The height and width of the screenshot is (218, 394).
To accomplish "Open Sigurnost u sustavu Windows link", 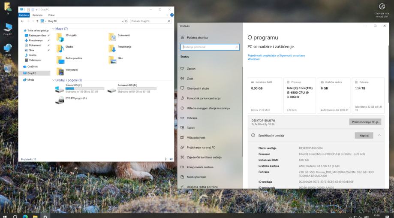I will click(x=276, y=57).
